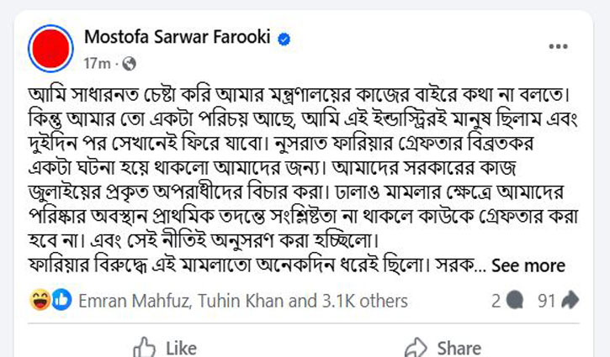Click the blue thumbs-up reaction icon

(60, 301)
